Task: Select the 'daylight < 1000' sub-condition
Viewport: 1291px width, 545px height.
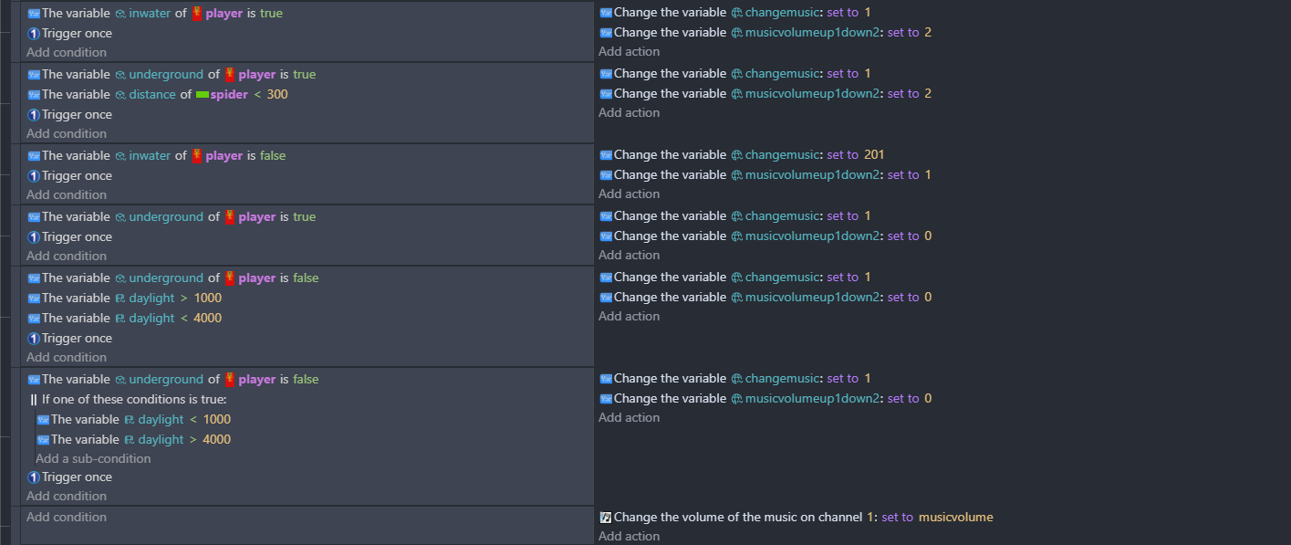Action: coord(141,420)
